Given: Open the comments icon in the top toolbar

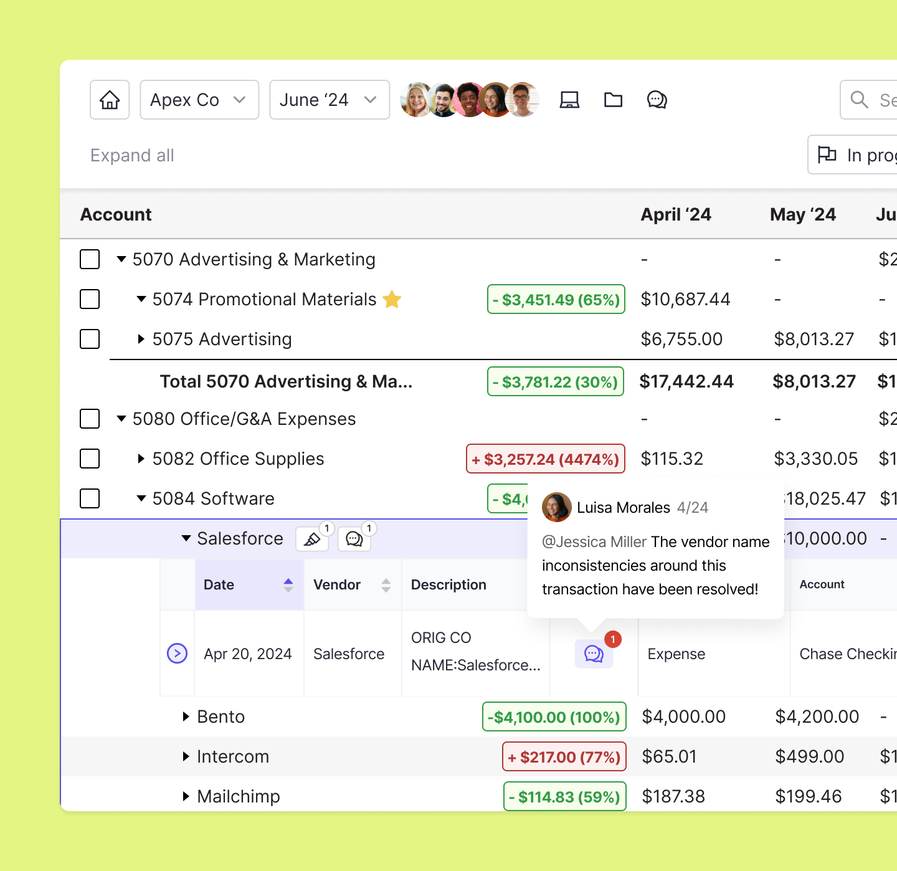Looking at the screenshot, I should (x=657, y=100).
